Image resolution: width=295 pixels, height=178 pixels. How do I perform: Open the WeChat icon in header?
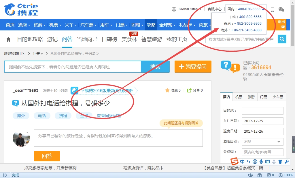tap(281, 9)
